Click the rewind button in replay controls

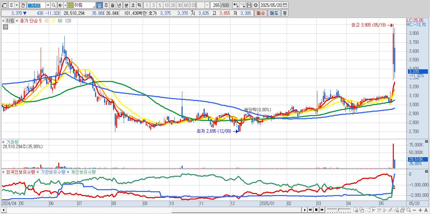(x=310, y=210)
